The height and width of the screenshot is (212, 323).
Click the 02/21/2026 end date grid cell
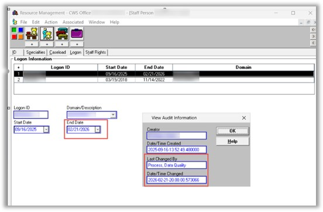[154, 74]
